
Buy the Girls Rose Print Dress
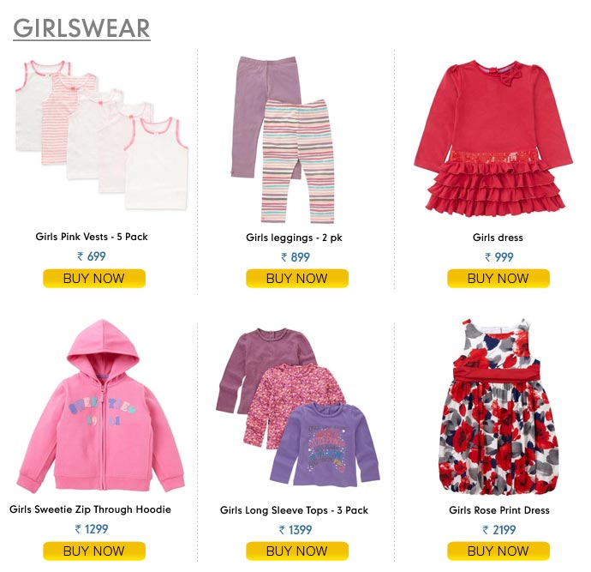pyautogui.click(x=498, y=551)
